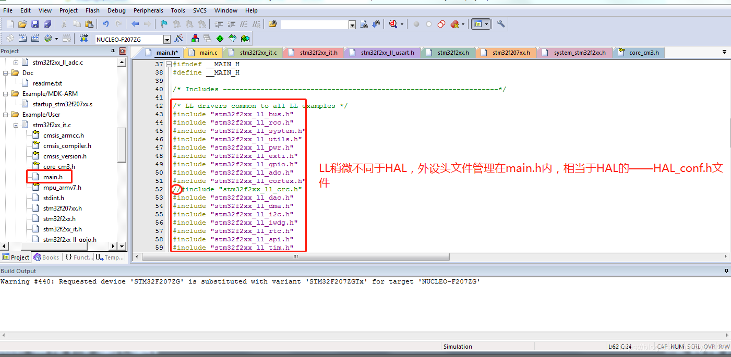Open the find text combo box dropdown
This screenshot has width=731, height=357.
(x=352, y=24)
